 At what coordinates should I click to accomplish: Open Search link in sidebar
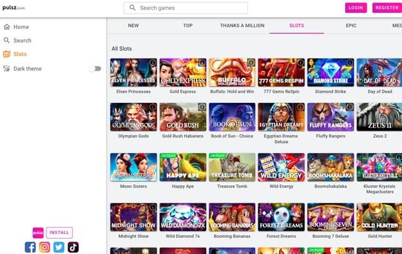23,41
